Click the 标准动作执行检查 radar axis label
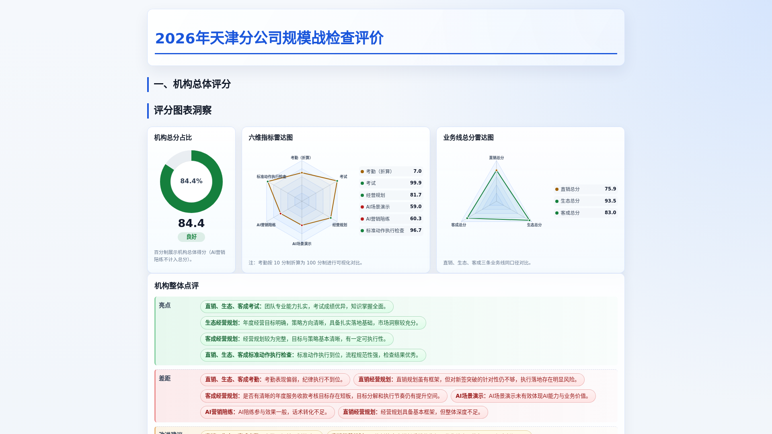 tap(271, 177)
